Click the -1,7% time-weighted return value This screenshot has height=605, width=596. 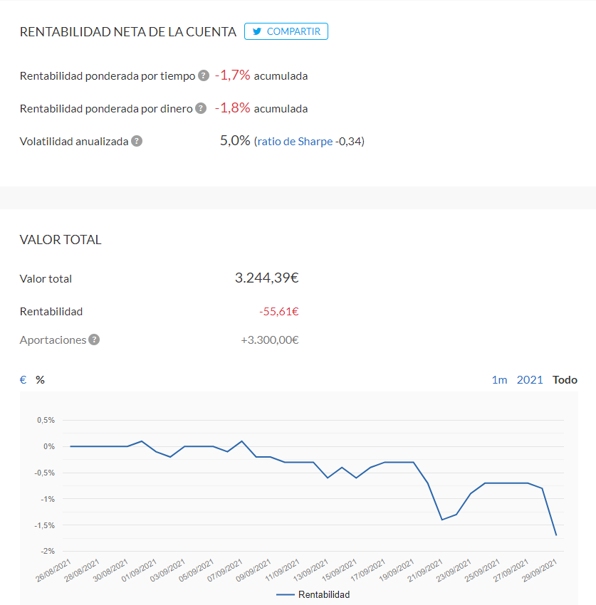233,75
